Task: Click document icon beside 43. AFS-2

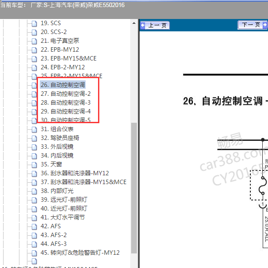Action: pos(34,235)
